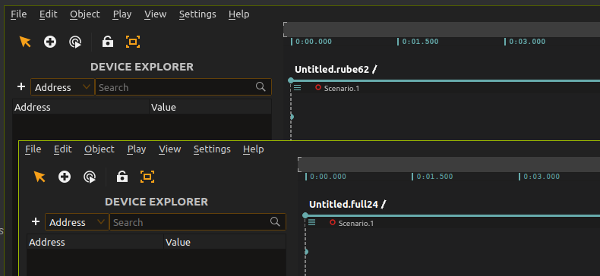600x276 pixels.
Task: Choose the plus create tool in lower toolbar
Action: tap(65, 177)
